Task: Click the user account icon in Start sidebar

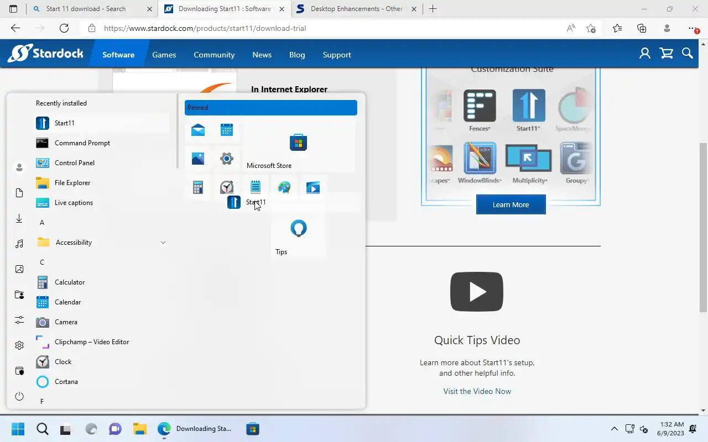Action: point(19,167)
